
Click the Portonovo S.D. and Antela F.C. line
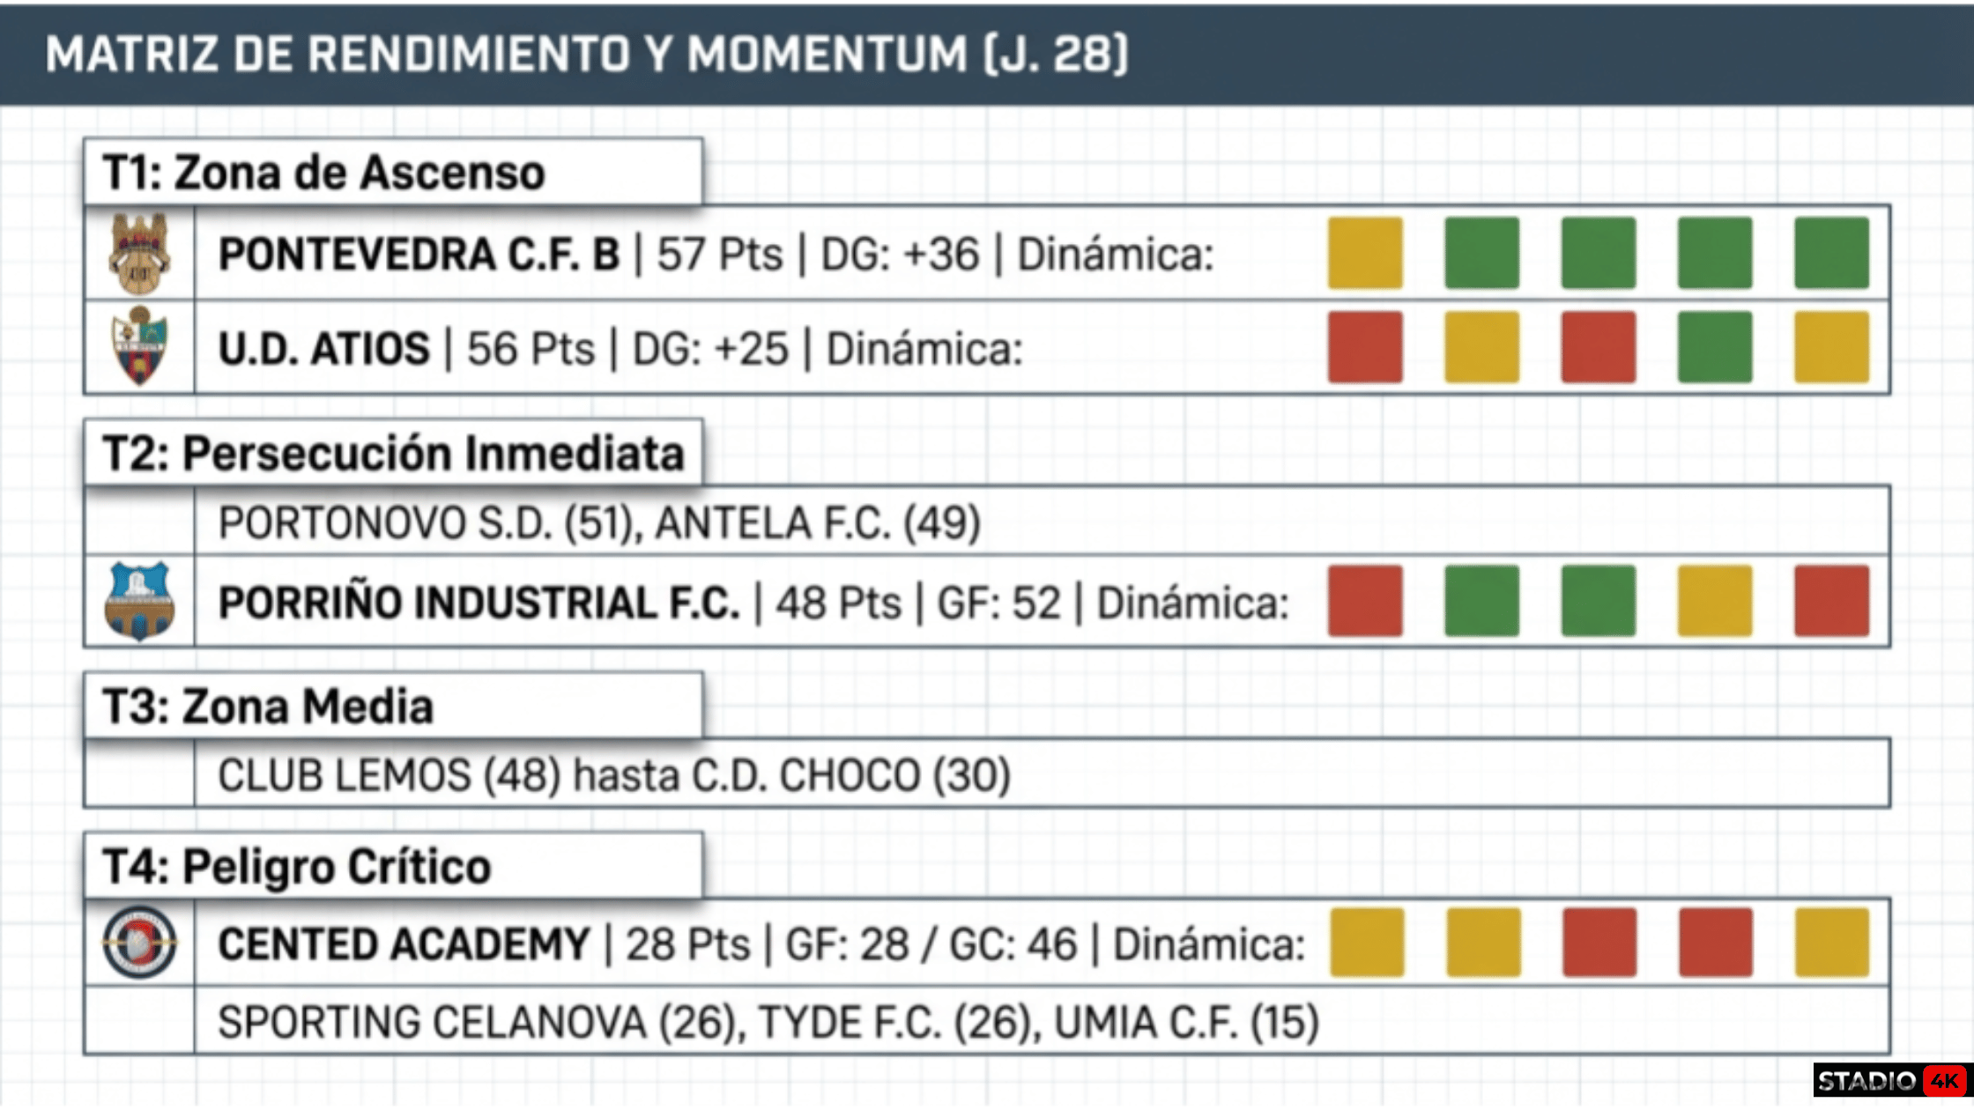coord(599,522)
